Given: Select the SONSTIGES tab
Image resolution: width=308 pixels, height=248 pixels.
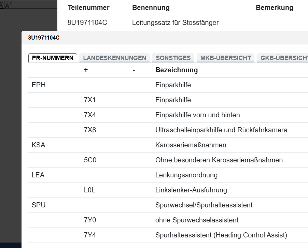Looking at the screenshot, I should (173, 58).
